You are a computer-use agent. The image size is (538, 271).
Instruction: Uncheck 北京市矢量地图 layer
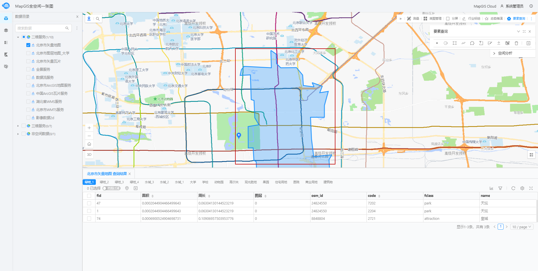(x=28, y=45)
